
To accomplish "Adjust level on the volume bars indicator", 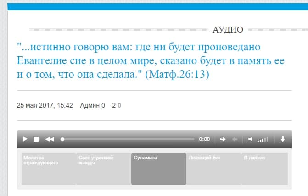I will point(263,139).
